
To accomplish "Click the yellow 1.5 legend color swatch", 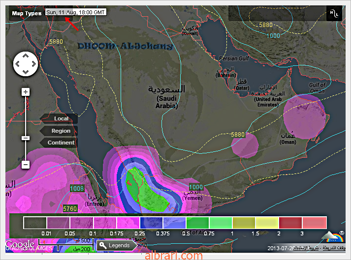I will tap(267, 223).
